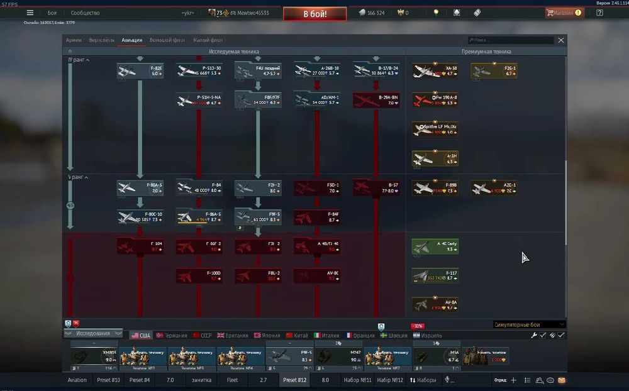Select the Германия nation flag

coord(172,335)
